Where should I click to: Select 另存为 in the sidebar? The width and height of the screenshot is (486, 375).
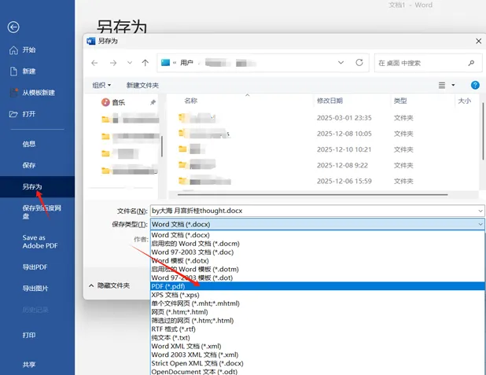click(32, 186)
